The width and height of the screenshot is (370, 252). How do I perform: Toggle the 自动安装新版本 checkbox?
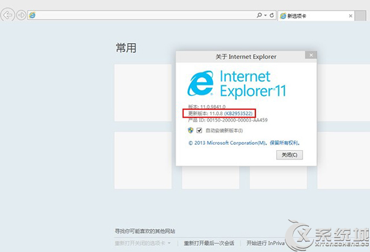[199, 131]
